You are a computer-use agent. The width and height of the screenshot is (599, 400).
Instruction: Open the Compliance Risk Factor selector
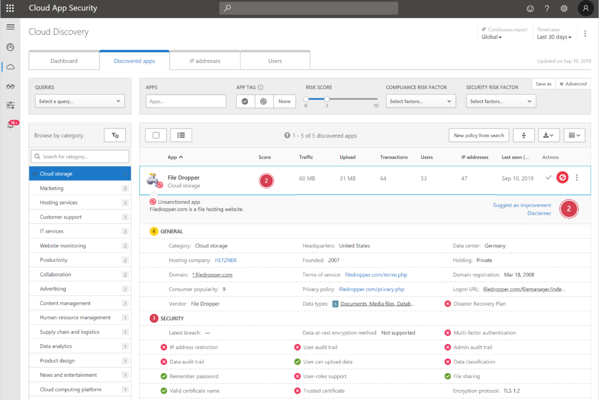pos(421,101)
